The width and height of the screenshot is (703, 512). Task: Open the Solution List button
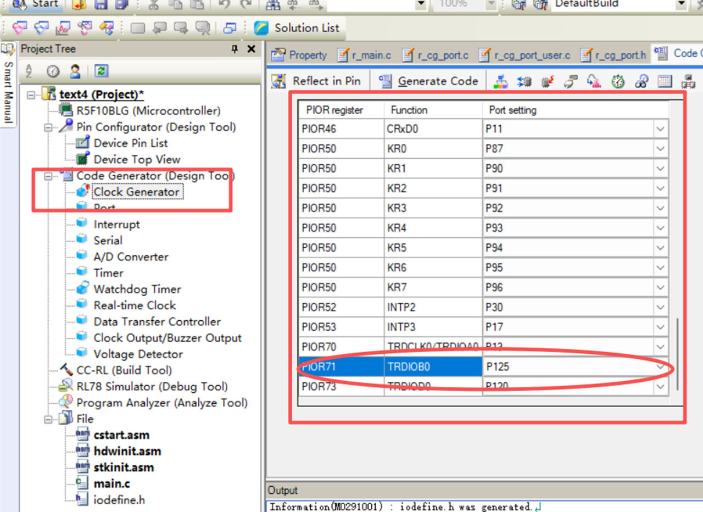click(297, 27)
